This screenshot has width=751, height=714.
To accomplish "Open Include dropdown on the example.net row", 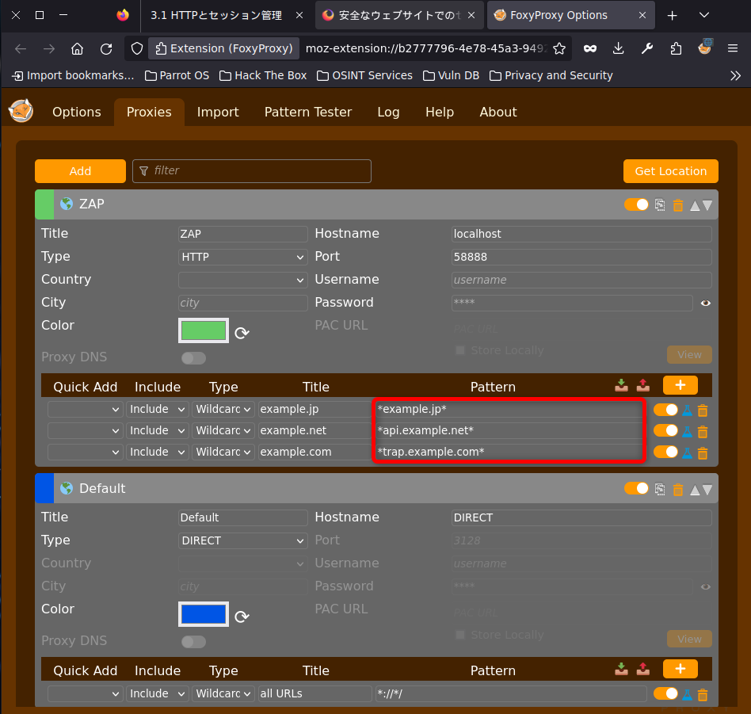I will coord(158,430).
